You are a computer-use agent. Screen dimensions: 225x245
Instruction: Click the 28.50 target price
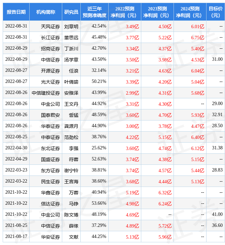point(217,126)
